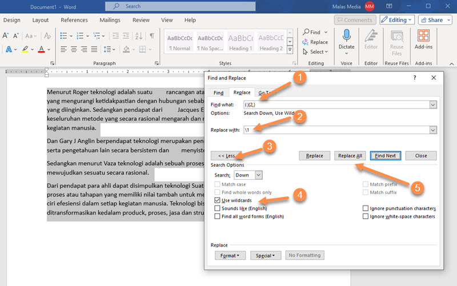457x286 pixels.
Task: Open the Search direction Down dropdown
Action: (259, 175)
